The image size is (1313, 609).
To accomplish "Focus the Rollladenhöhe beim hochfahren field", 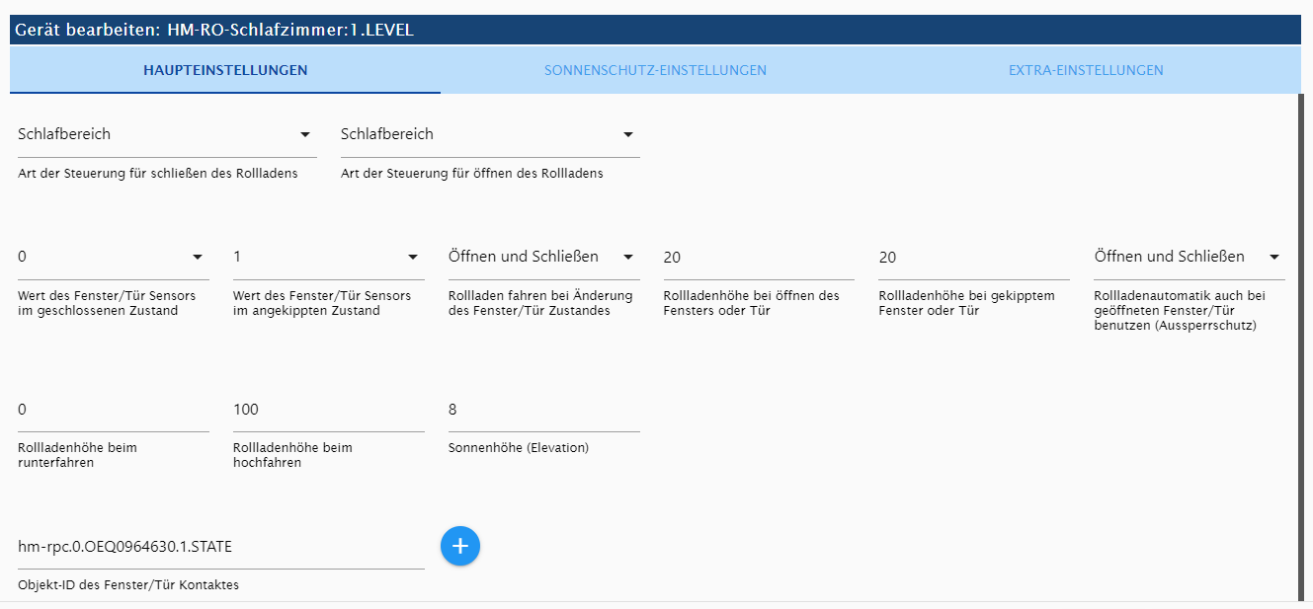I will pyautogui.click(x=329, y=410).
